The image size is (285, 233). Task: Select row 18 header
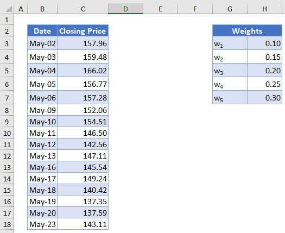[x=7, y=224]
